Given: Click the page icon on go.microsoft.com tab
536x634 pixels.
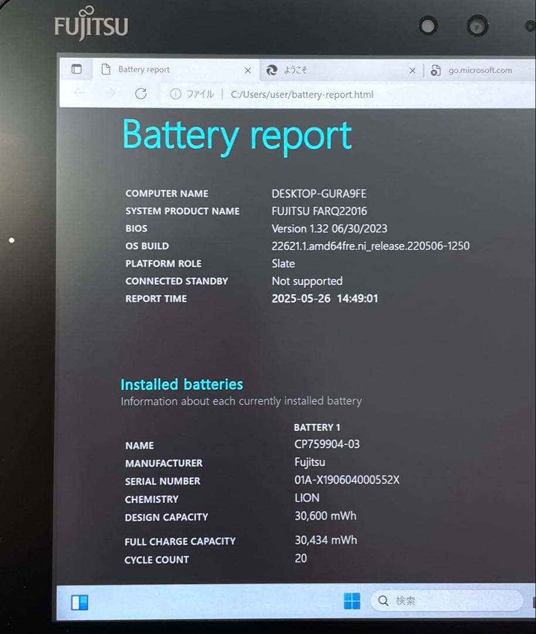Looking at the screenshot, I should pos(435,70).
